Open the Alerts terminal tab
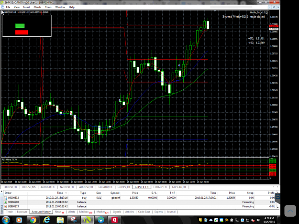This screenshot has height=224, width=299. click(71, 212)
